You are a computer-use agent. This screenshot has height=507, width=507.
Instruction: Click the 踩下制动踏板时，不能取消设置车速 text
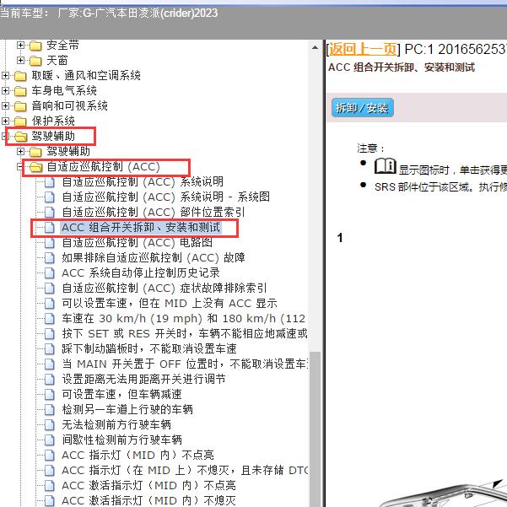[149, 349]
